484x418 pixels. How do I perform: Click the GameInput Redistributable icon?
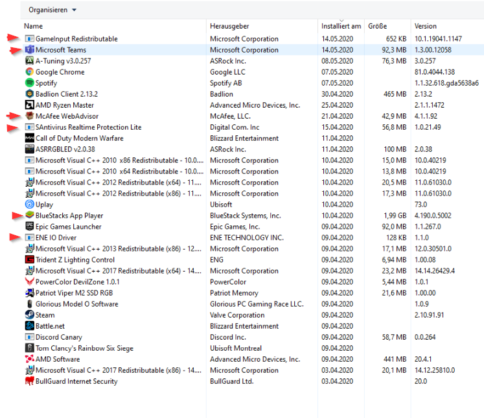click(29, 39)
